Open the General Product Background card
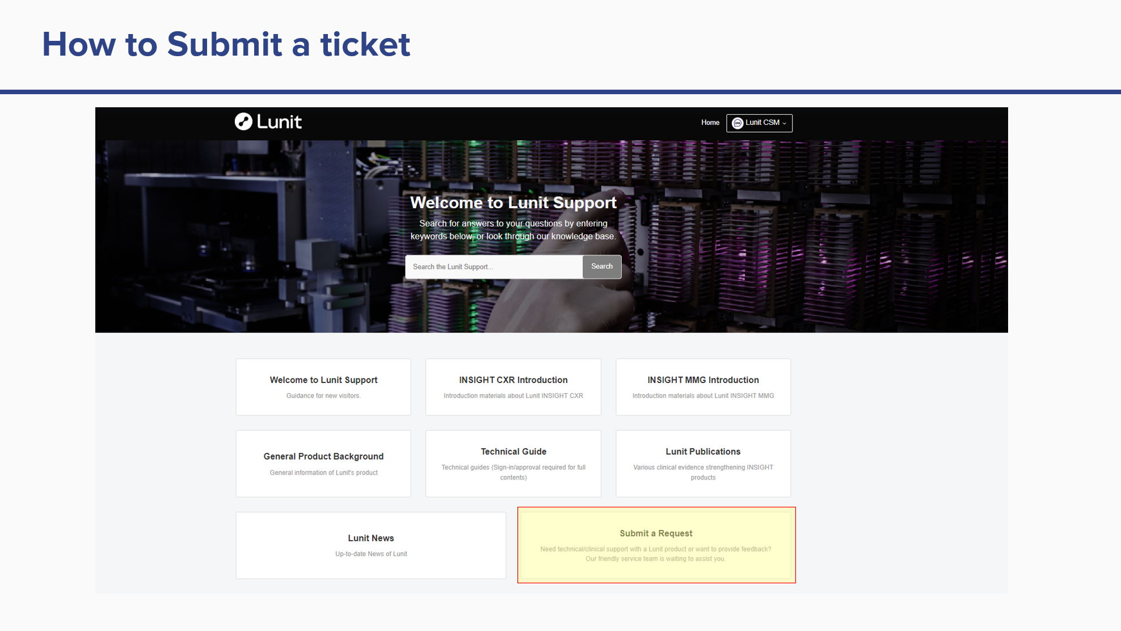This screenshot has width=1121, height=631. 323,464
